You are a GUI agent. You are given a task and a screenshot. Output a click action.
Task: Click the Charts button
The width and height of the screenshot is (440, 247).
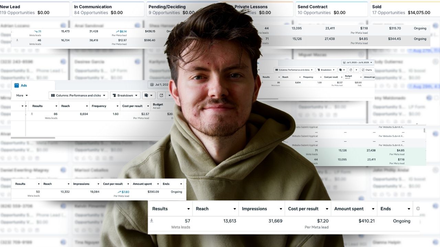[367, 70]
